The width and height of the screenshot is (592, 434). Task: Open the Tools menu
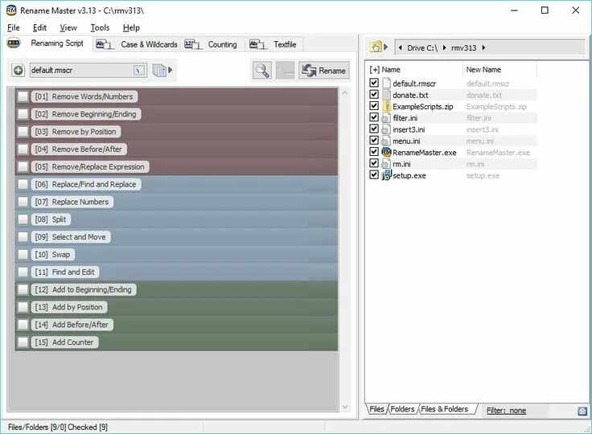point(100,27)
